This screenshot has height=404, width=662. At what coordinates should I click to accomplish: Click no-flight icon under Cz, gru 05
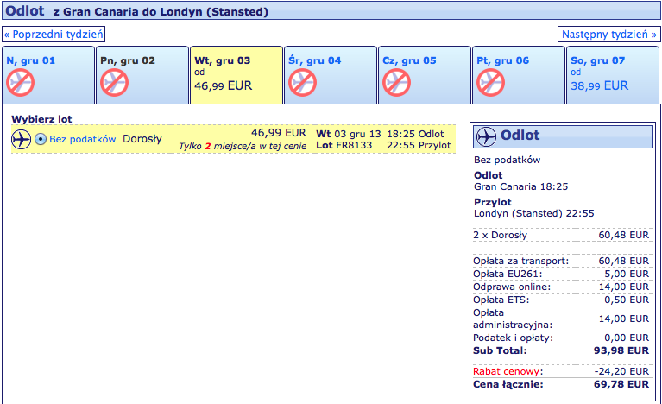click(x=397, y=82)
